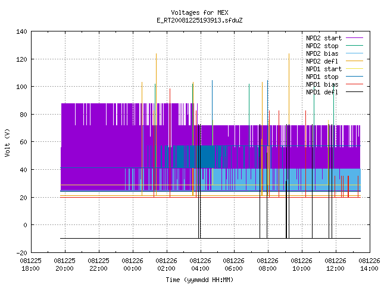Screen dimensions: 381x285
Task: Click the x-axis tick 081226 04:00
Action: coord(200,265)
